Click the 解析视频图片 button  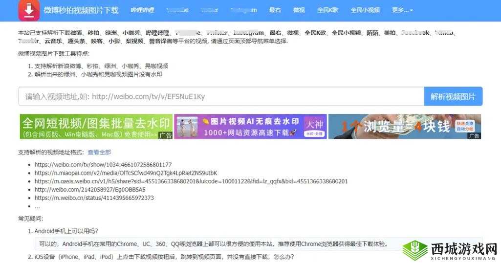453,96
